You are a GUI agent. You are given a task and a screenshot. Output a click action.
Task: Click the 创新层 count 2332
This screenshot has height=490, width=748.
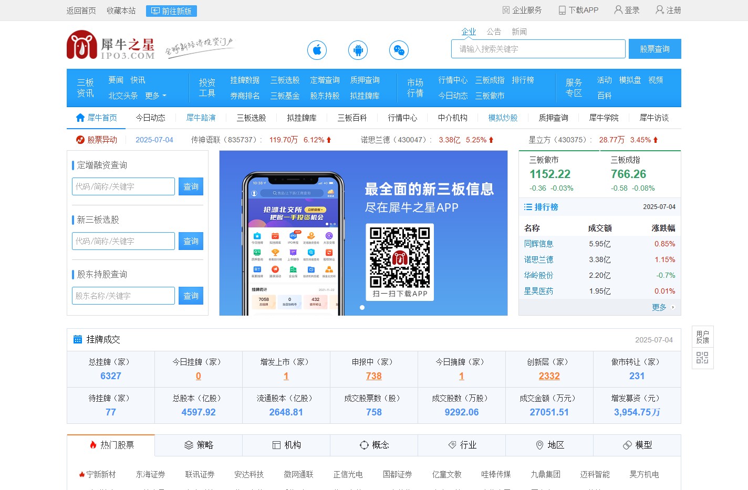pos(549,376)
